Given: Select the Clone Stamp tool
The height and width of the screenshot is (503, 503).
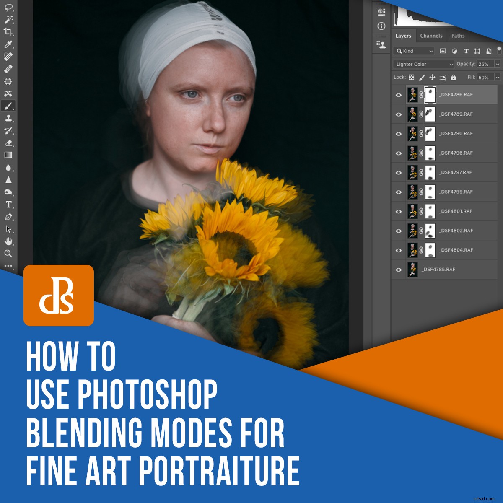Looking at the screenshot, I should point(8,119).
